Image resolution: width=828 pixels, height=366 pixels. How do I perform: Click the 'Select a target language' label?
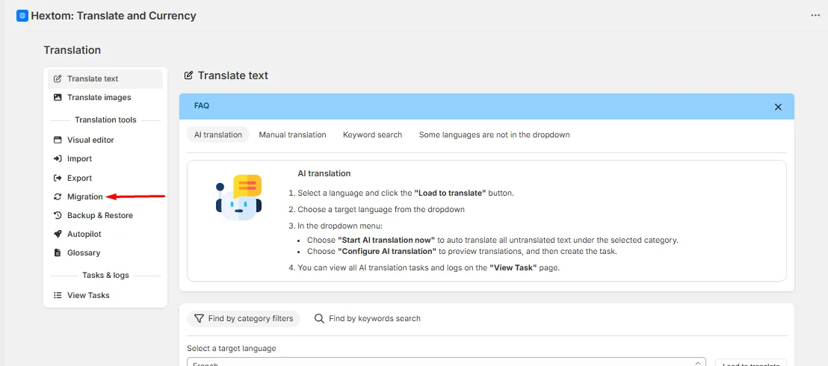[232, 349]
